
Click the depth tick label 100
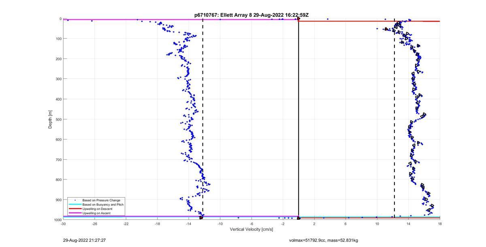pyautogui.click(x=58, y=39)
